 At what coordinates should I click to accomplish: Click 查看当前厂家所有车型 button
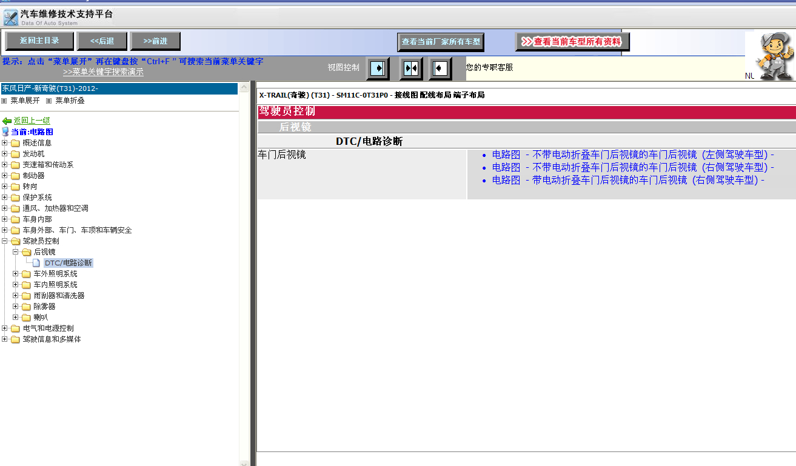coord(441,42)
